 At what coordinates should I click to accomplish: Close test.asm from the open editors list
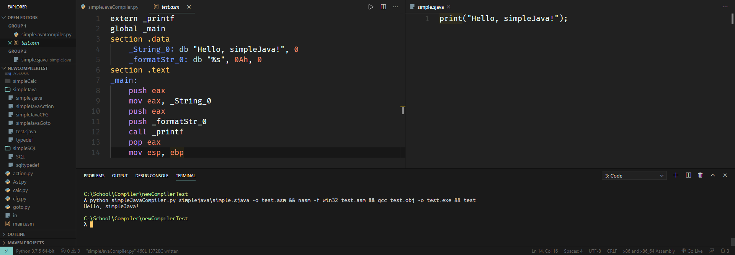tap(10, 43)
